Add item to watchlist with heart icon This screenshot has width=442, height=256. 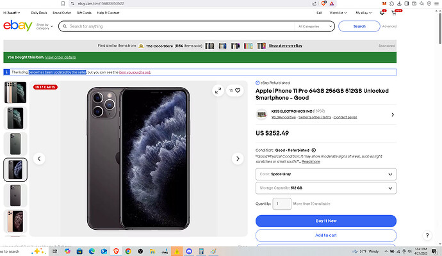235,91
